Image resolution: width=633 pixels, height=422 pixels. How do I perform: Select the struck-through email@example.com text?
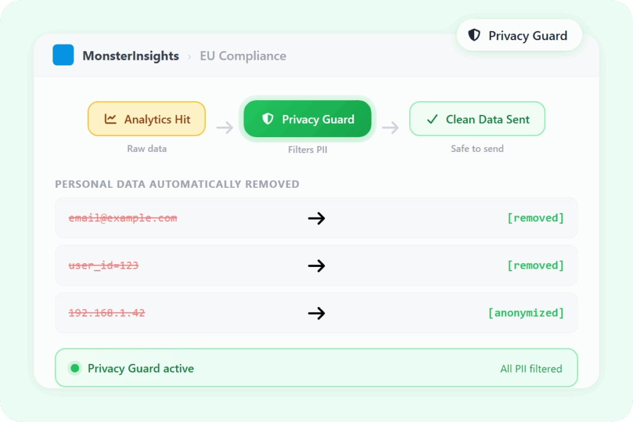pyautogui.click(x=122, y=218)
